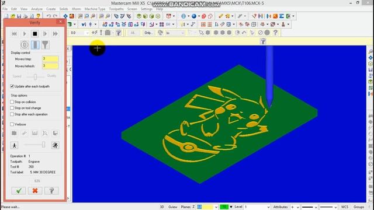Uncheck Update after each toolpath

[x=12, y=86]
